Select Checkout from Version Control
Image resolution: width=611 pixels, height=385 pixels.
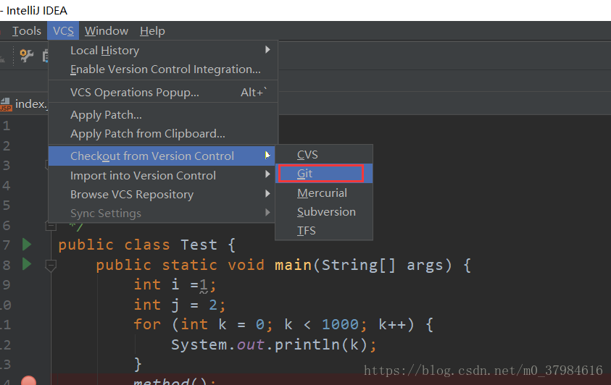click(x=162, y=156)
